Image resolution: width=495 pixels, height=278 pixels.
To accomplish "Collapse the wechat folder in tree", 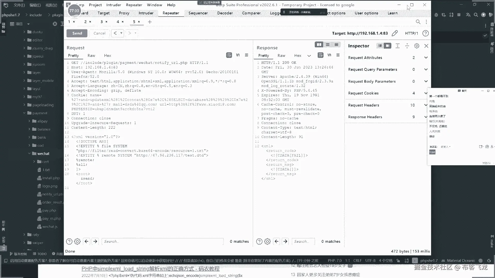I will 29,154.
